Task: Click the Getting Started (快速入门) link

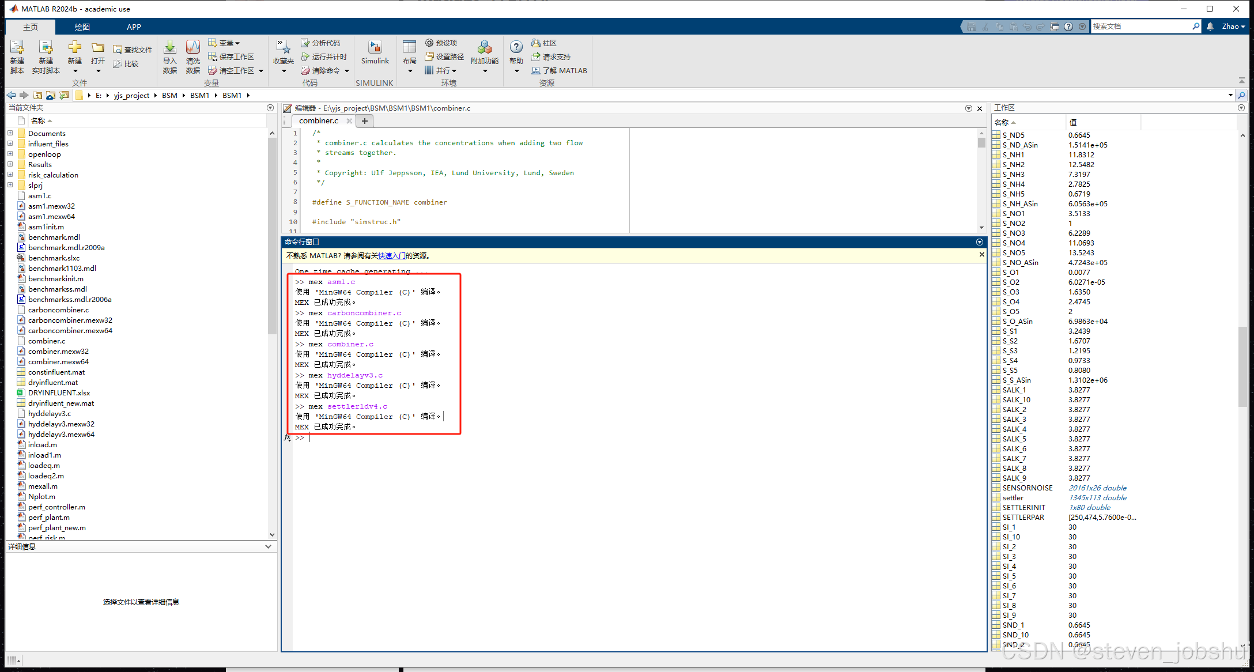Action: [x=391, y=255]
